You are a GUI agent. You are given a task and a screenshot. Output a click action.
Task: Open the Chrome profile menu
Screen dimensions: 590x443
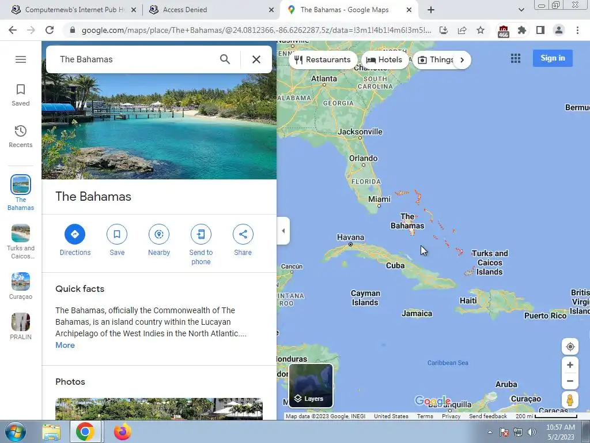[559, 30]
